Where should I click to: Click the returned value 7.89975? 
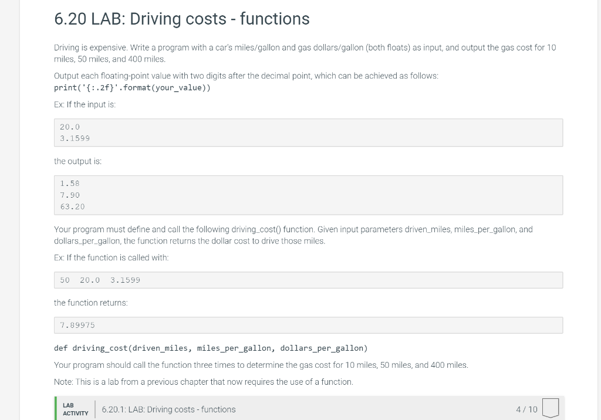pyautogui.click(x=77, y=326)
